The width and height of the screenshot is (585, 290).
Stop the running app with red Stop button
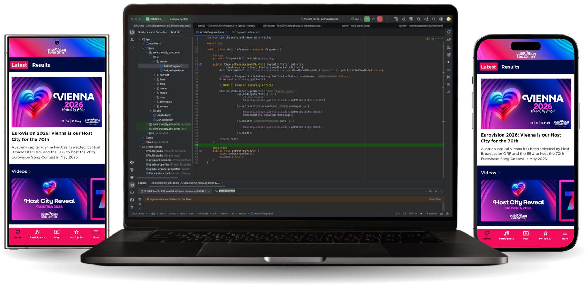pos(380,19)
